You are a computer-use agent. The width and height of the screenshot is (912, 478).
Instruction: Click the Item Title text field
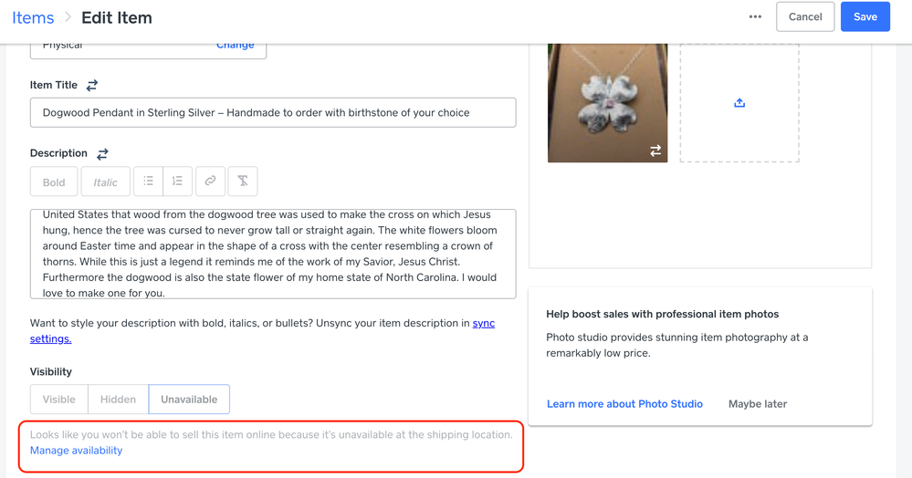click(273, 112)
